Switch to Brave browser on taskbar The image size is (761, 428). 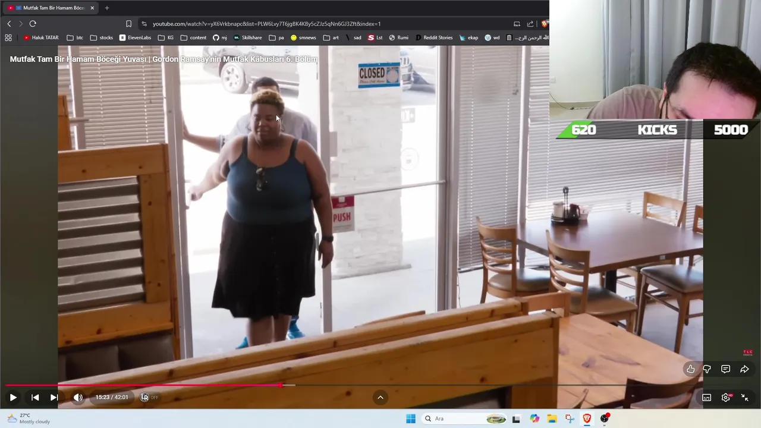coord(587,418)
